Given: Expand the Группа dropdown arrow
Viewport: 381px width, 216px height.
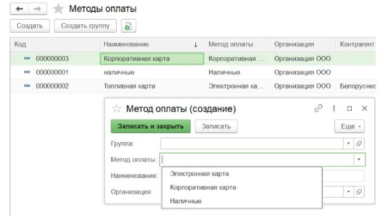Looking at the screenshot, I should (x=348, y=143).
